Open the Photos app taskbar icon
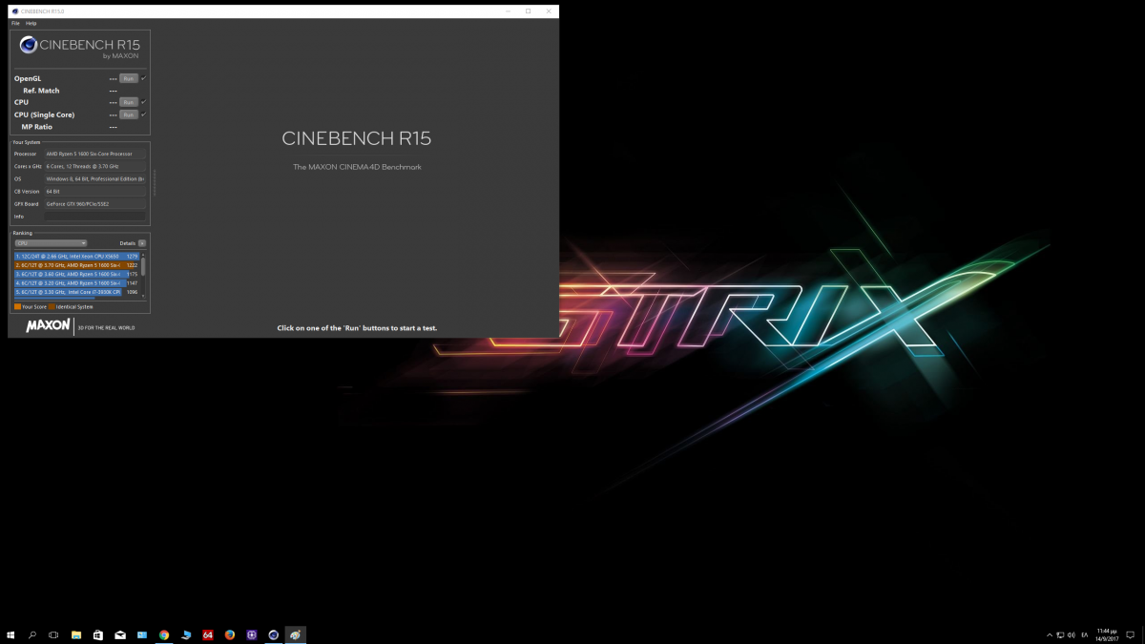The image size is (1145, 644). click(x=142, y=634)
